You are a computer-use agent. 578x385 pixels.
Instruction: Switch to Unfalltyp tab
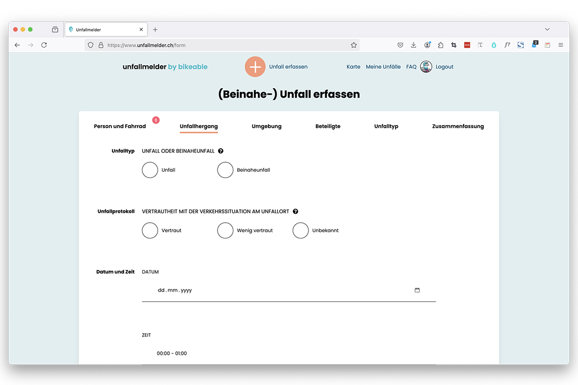[x=386, y=126]
